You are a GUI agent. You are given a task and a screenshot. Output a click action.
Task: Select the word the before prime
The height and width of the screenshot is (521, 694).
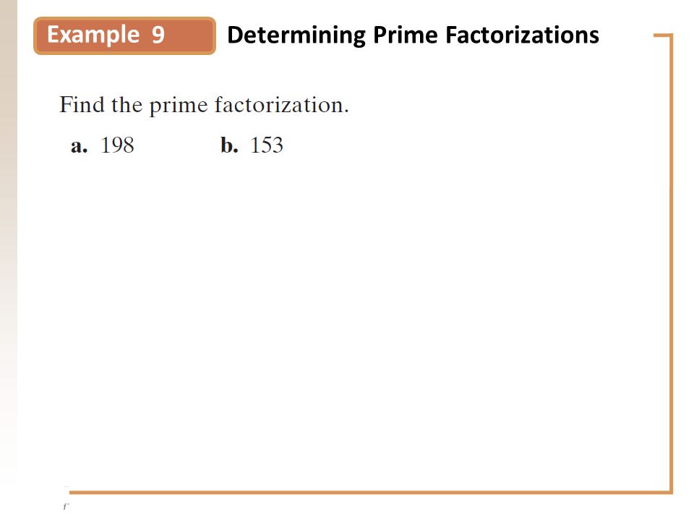coord(127,104)
